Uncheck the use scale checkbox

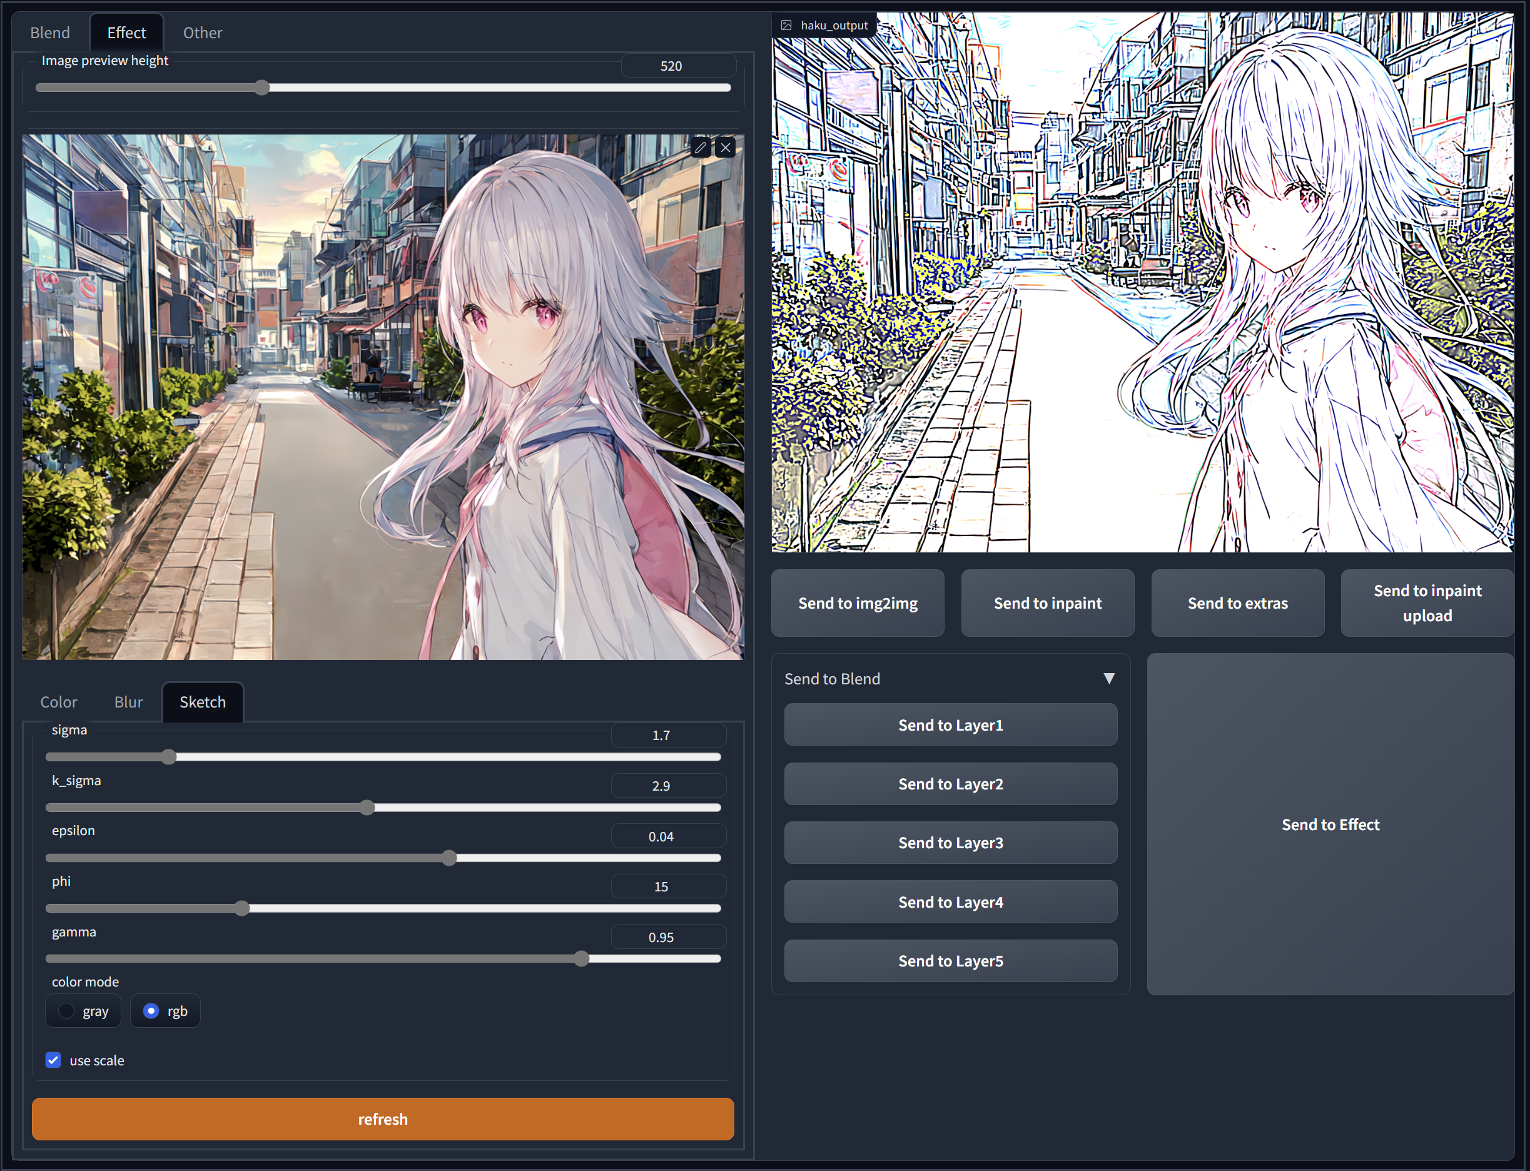pyautogui.click(x=54, y=1060)
